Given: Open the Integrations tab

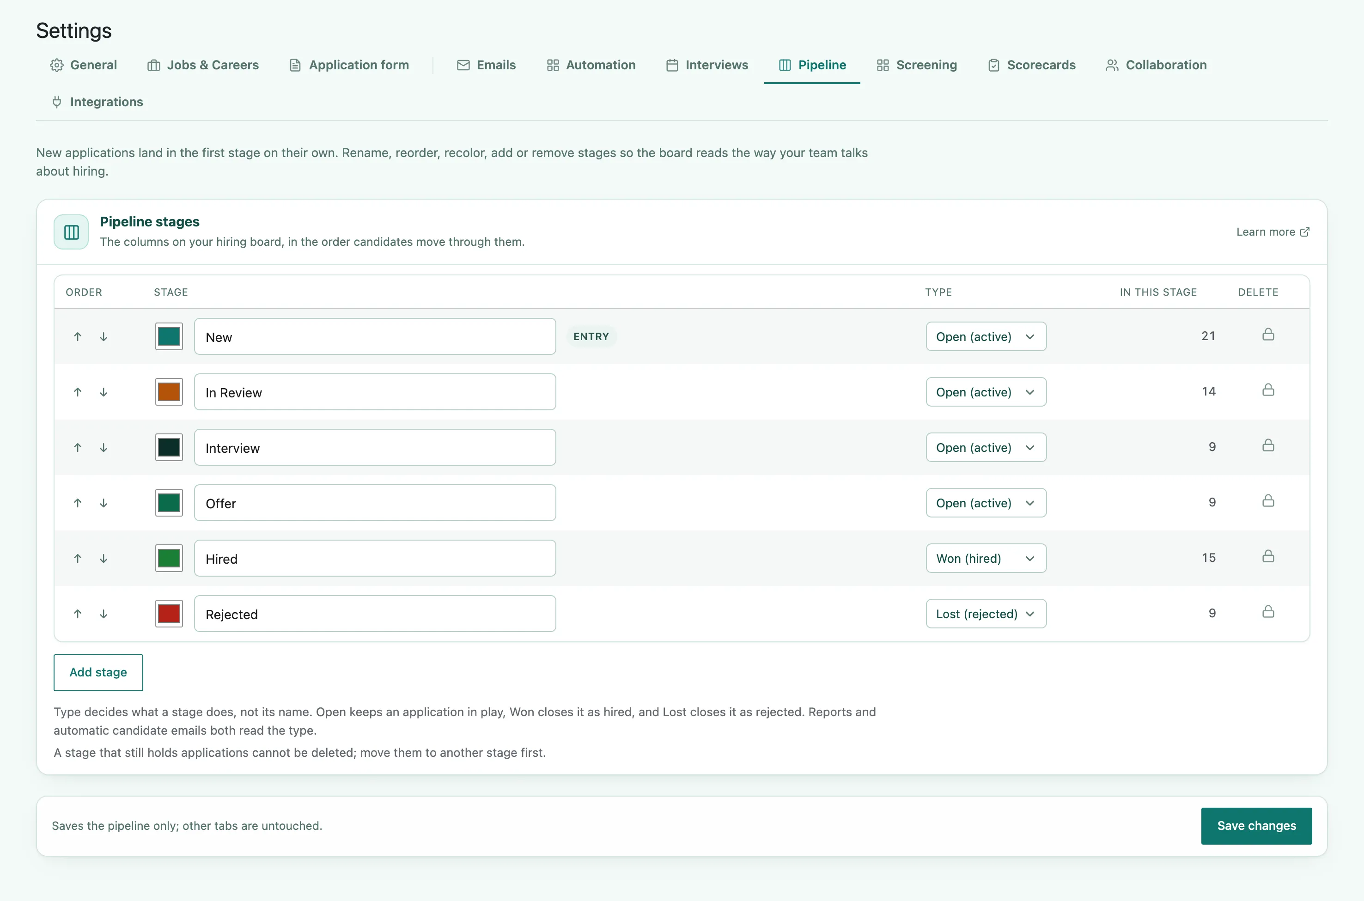Looking at the screenshot, I should click(x=97, y=102).
